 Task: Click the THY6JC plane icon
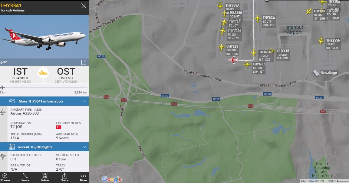tap(247, 64)
